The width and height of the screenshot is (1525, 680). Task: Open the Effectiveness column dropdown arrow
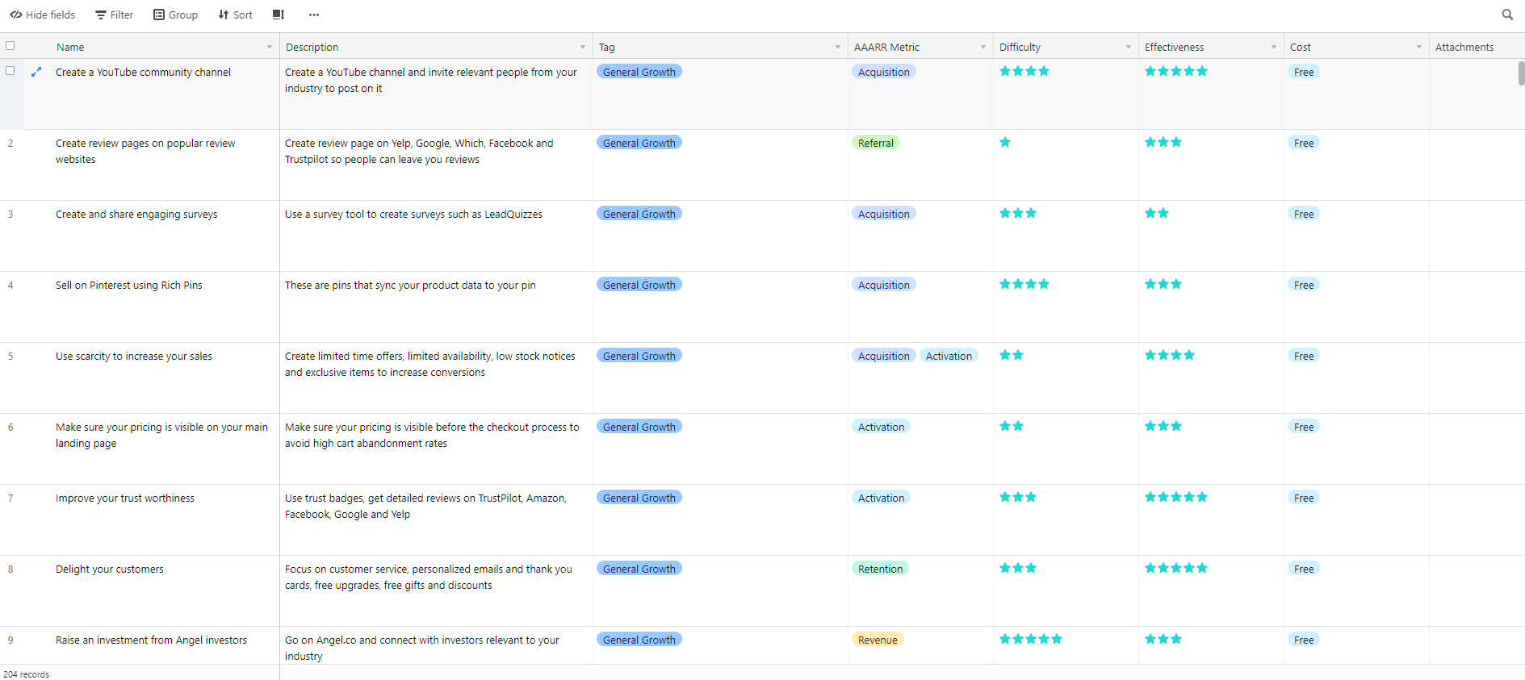coord(1274,47)
